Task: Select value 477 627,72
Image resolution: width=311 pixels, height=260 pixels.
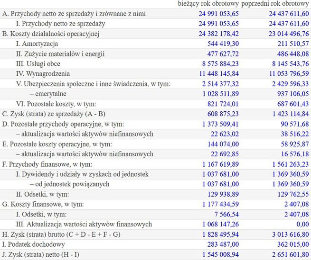Action: [x=223, y=54]
